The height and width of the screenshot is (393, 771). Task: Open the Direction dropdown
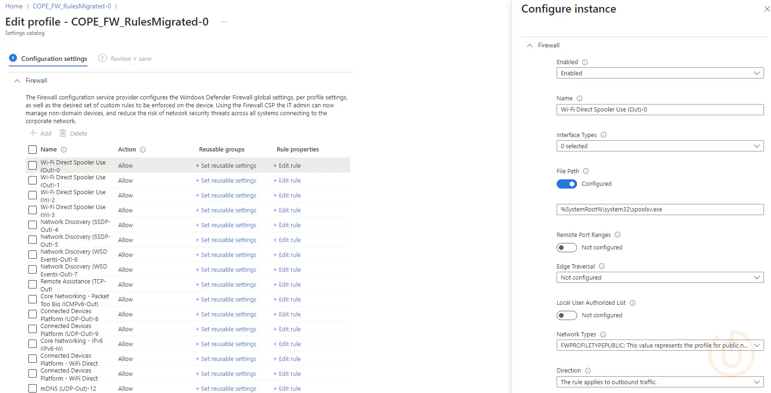(x=659, y=382)
